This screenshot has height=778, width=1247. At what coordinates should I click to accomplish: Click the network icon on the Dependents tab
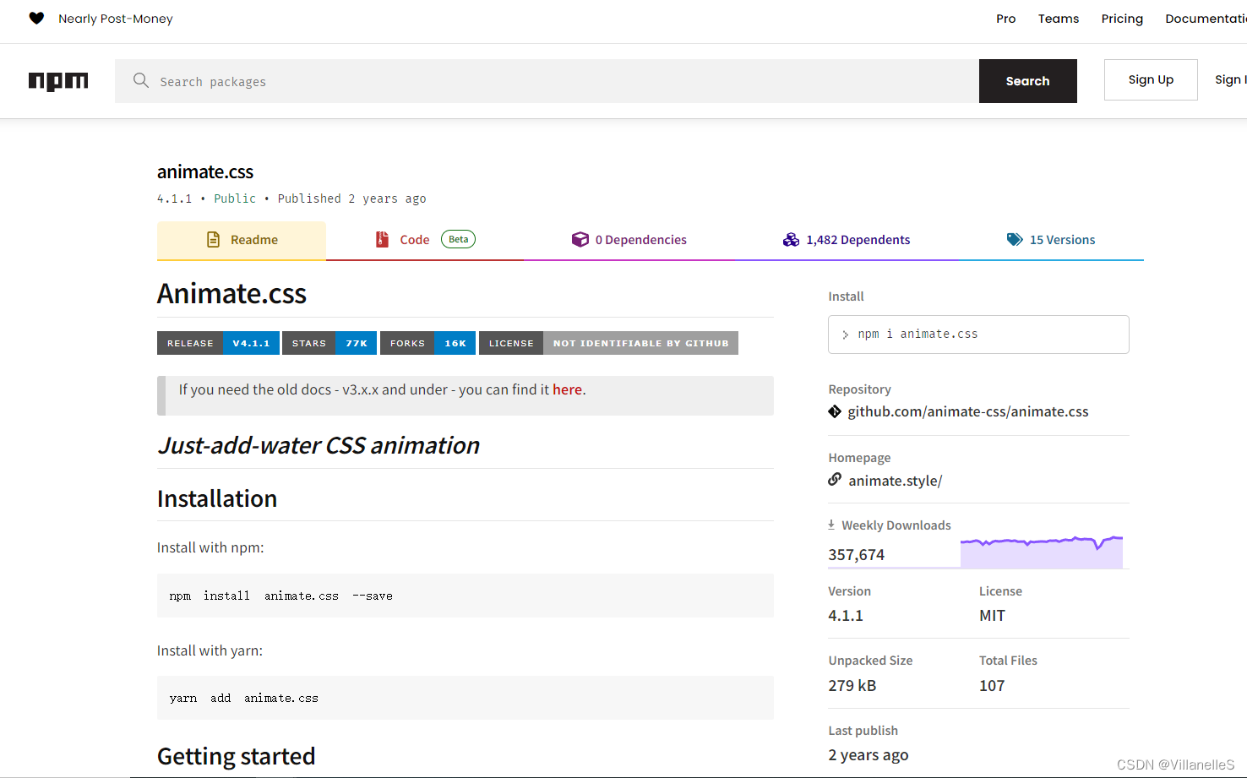point(791,239)
